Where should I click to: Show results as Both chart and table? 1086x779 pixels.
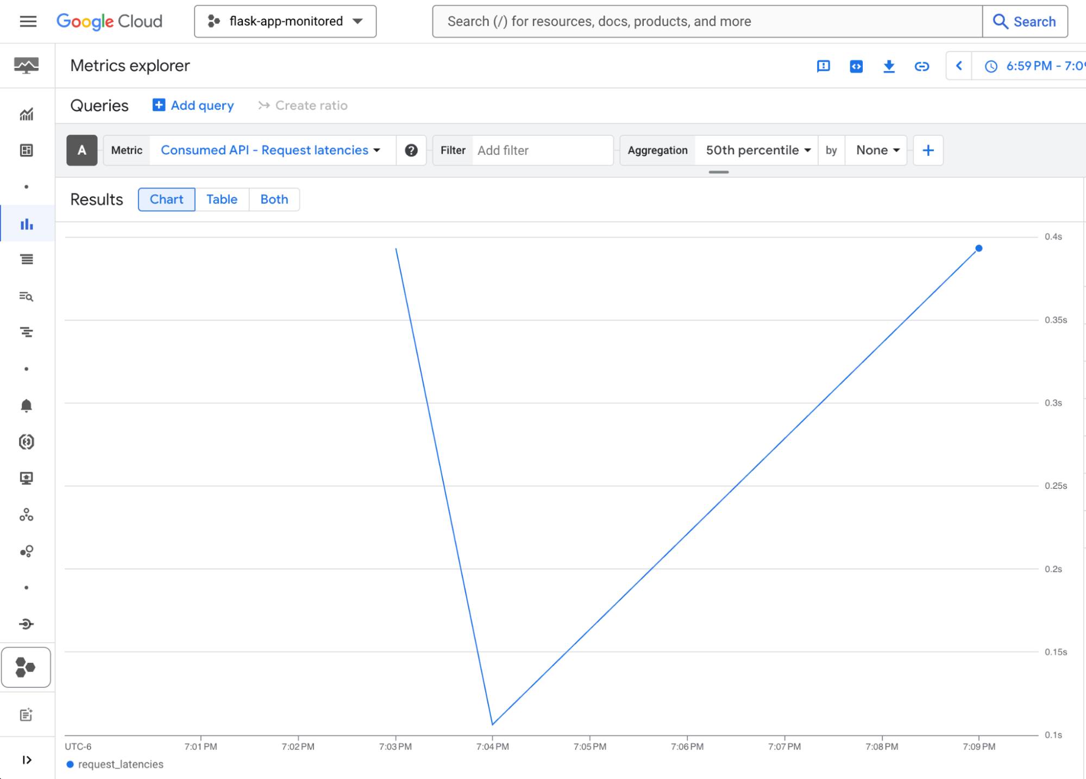coord(274,199)
